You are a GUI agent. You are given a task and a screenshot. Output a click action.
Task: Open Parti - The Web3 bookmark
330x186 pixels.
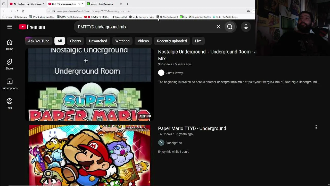[x=225, y=17]
